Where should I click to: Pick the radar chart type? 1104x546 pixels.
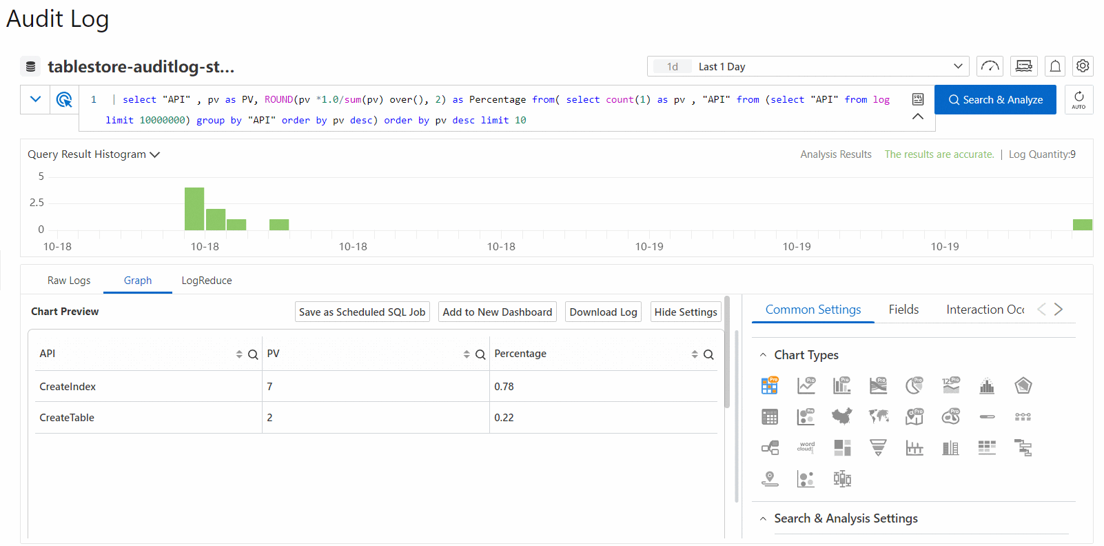1023,385
